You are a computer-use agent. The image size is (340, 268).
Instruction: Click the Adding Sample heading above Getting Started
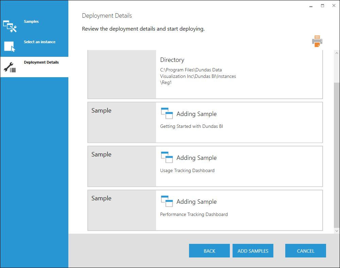click(197, 114)
